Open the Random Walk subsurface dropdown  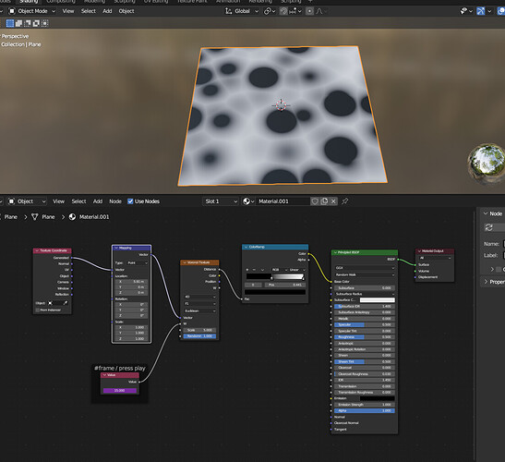coord(365,274)
